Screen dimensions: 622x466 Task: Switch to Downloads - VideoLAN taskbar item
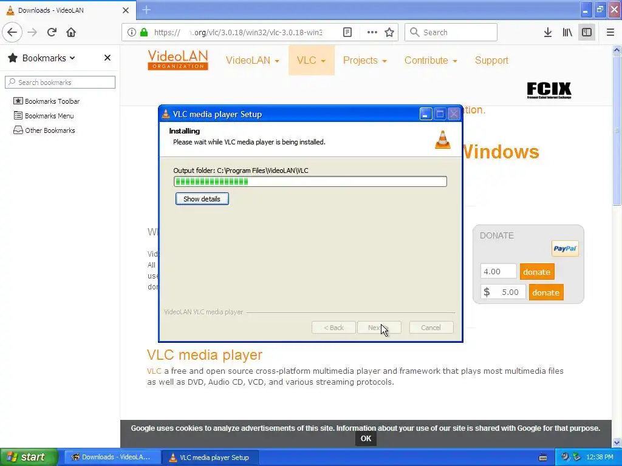coord(112,458)
